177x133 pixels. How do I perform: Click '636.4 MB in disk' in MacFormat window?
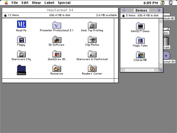tap(60, 15)
